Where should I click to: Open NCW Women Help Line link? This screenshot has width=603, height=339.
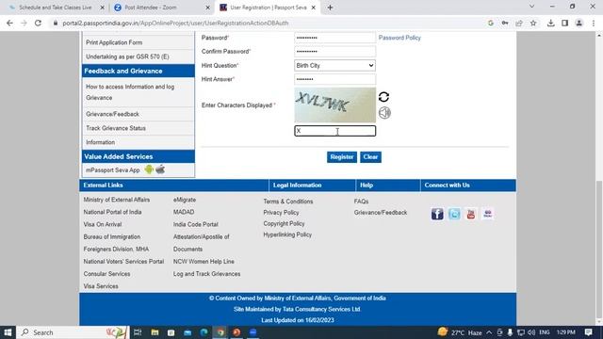click(x=204, y=262)
